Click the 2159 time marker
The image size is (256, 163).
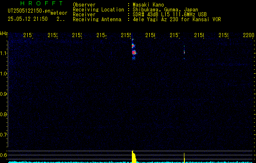point(223,35)
